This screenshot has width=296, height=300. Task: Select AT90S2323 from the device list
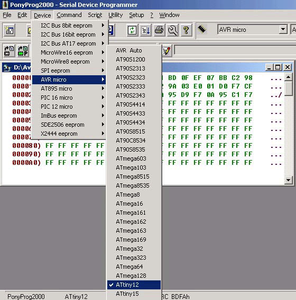point(134,77)
